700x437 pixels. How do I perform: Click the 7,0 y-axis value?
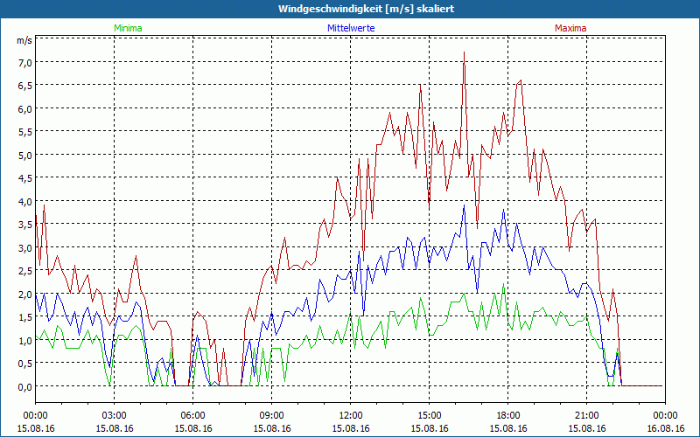coord(25,62)
